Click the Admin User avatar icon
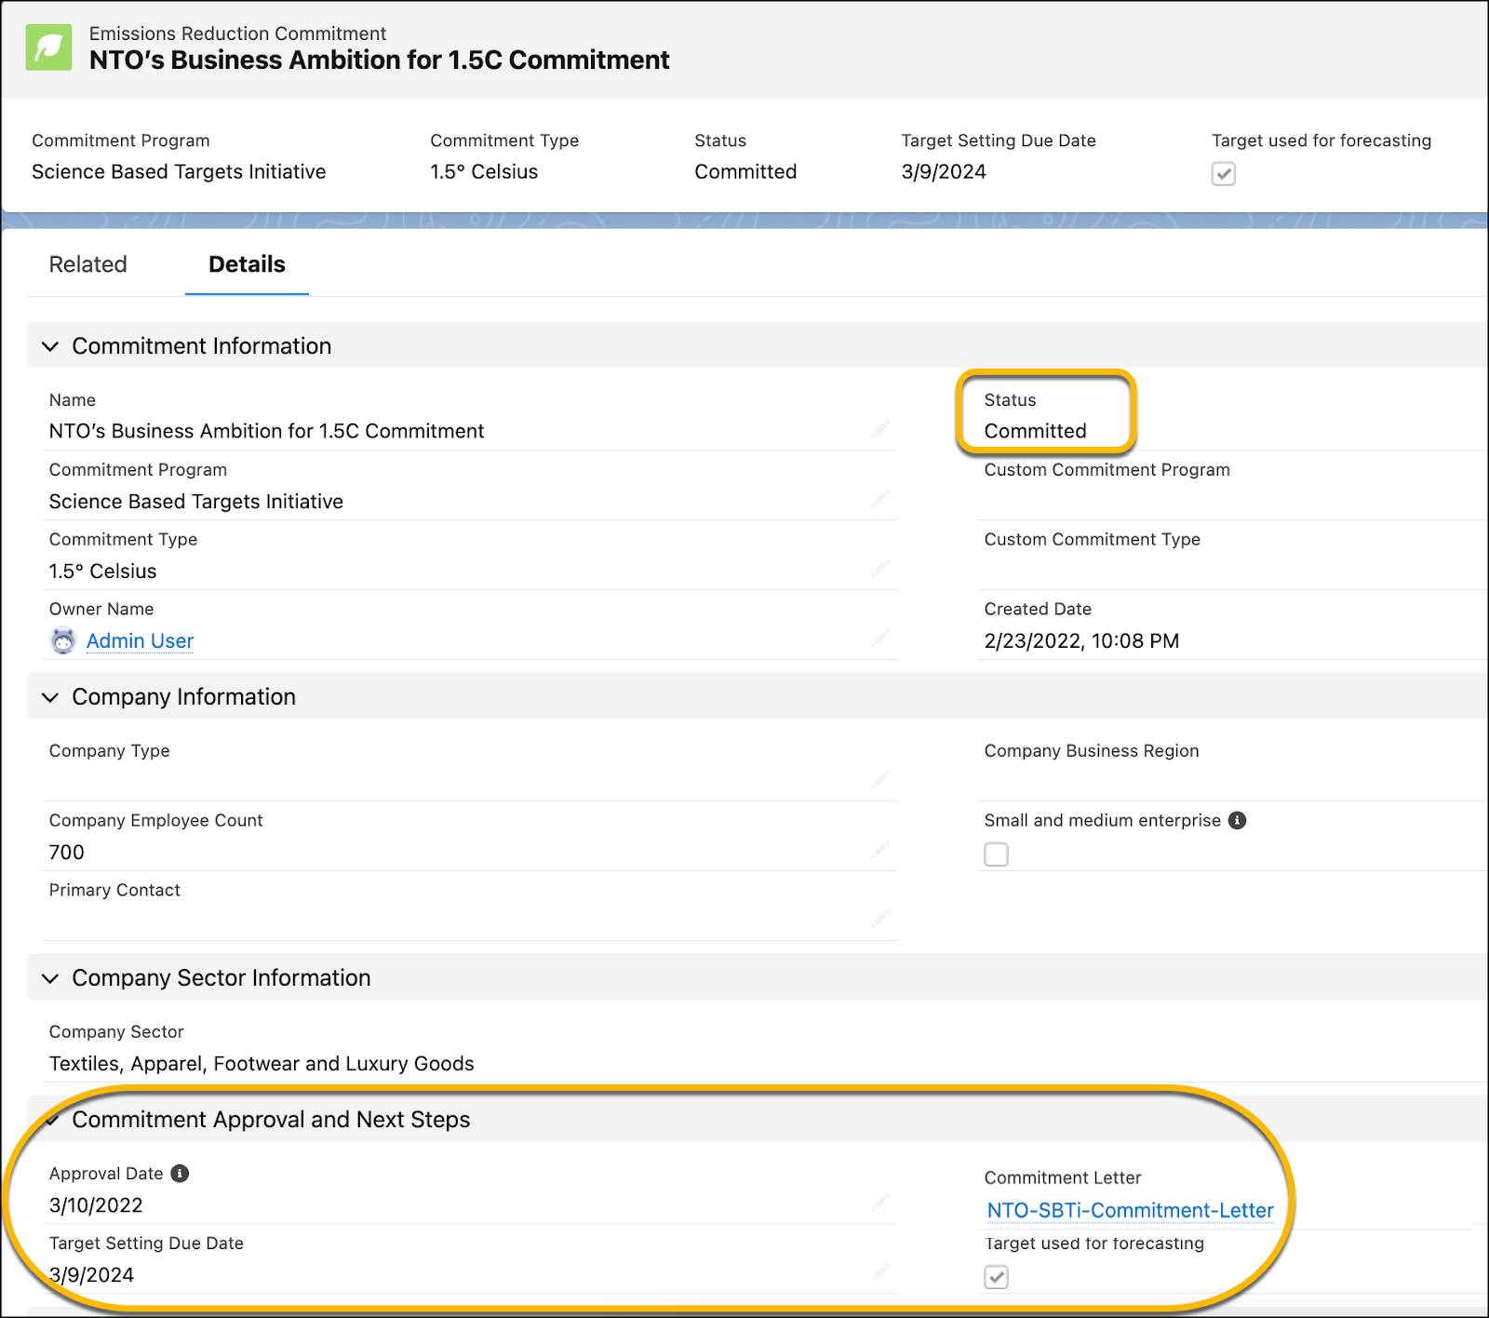Image resolution: width=1489 pixels, height=1318 pixels. click(63, 640)
